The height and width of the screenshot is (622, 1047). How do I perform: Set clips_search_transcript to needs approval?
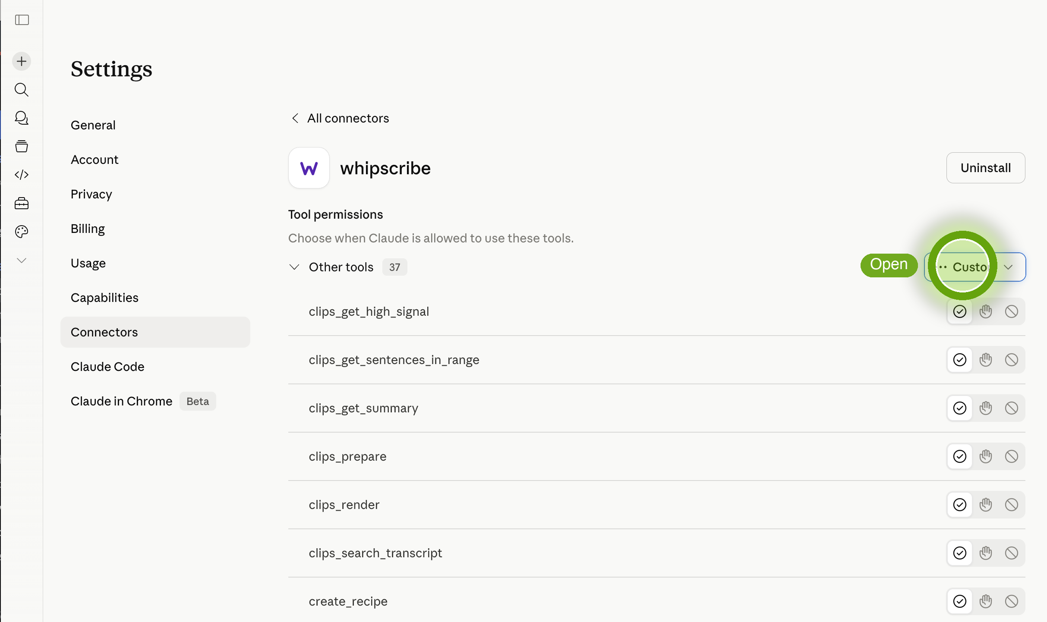[986, 553]
